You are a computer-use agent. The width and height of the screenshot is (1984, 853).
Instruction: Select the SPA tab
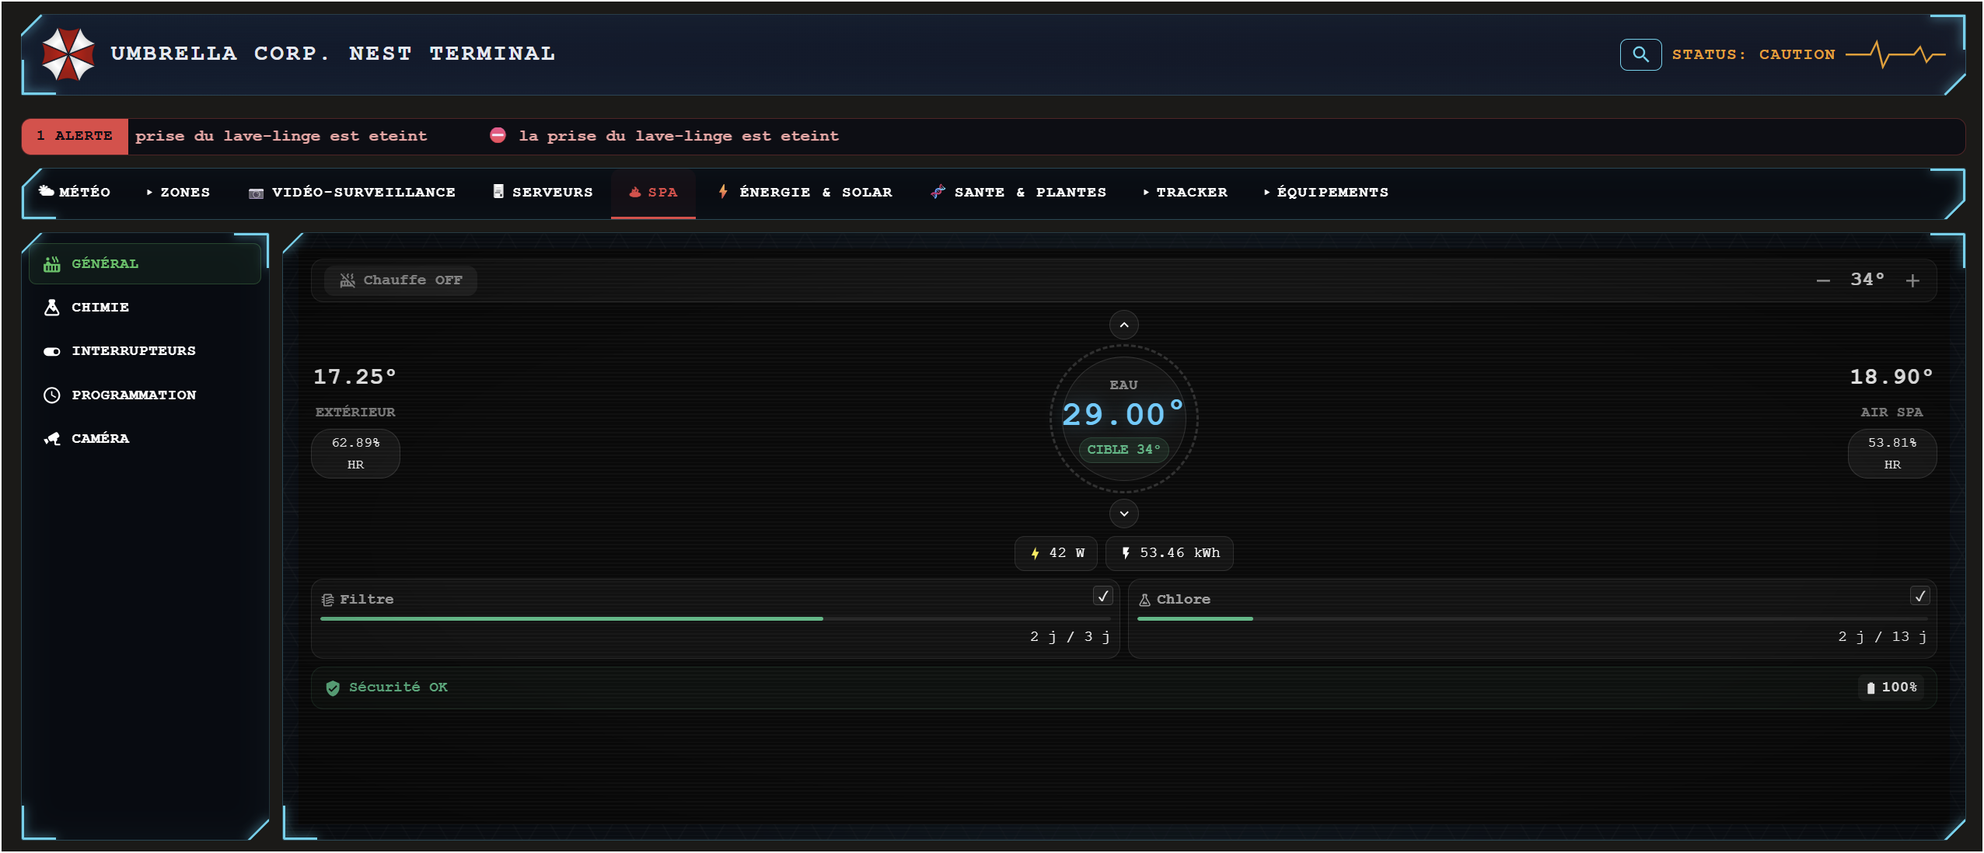pyautogui.click(x=653, y=193)
